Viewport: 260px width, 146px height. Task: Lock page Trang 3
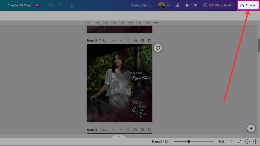pos(128,40)
